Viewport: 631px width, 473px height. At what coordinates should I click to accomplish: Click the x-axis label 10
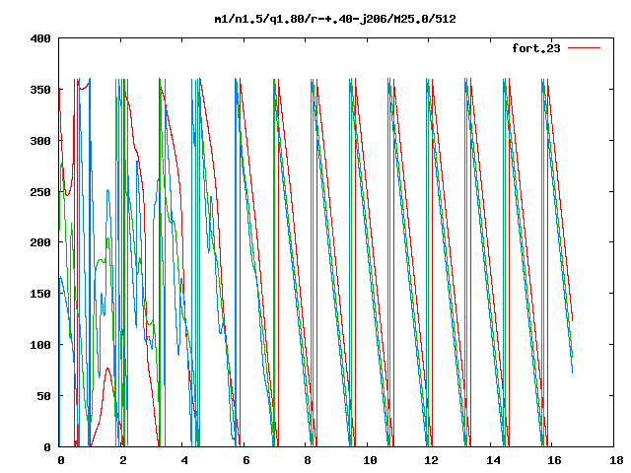coord(370,460)
